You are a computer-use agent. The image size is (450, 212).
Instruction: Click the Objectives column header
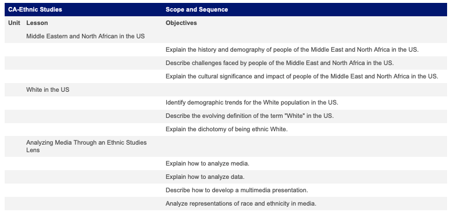coord(181,23)
